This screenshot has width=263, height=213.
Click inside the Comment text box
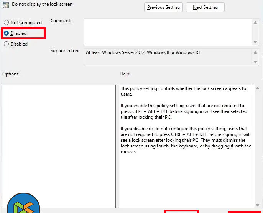[168, 32]
